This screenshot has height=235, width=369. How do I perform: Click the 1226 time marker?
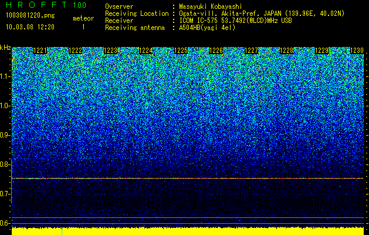click(x=216, y=51)
